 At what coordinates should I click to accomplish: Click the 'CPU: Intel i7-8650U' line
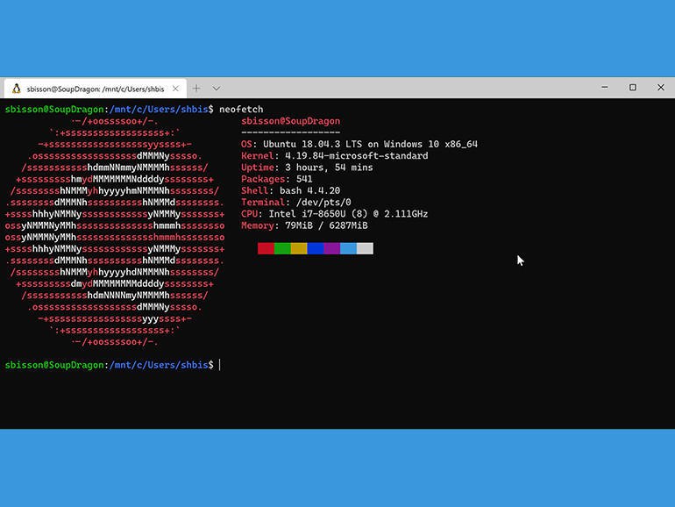[x=335, y=214]
